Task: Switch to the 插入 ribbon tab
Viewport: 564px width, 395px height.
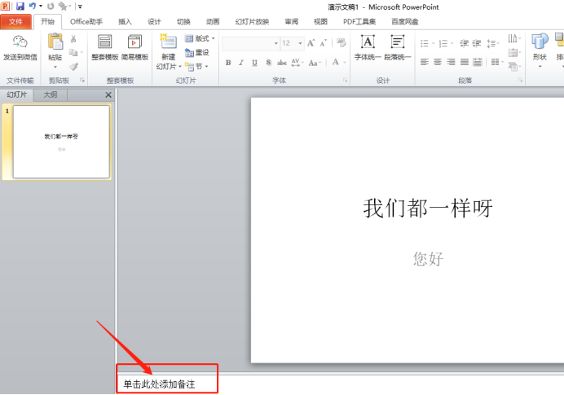Action: pos(125,21)
